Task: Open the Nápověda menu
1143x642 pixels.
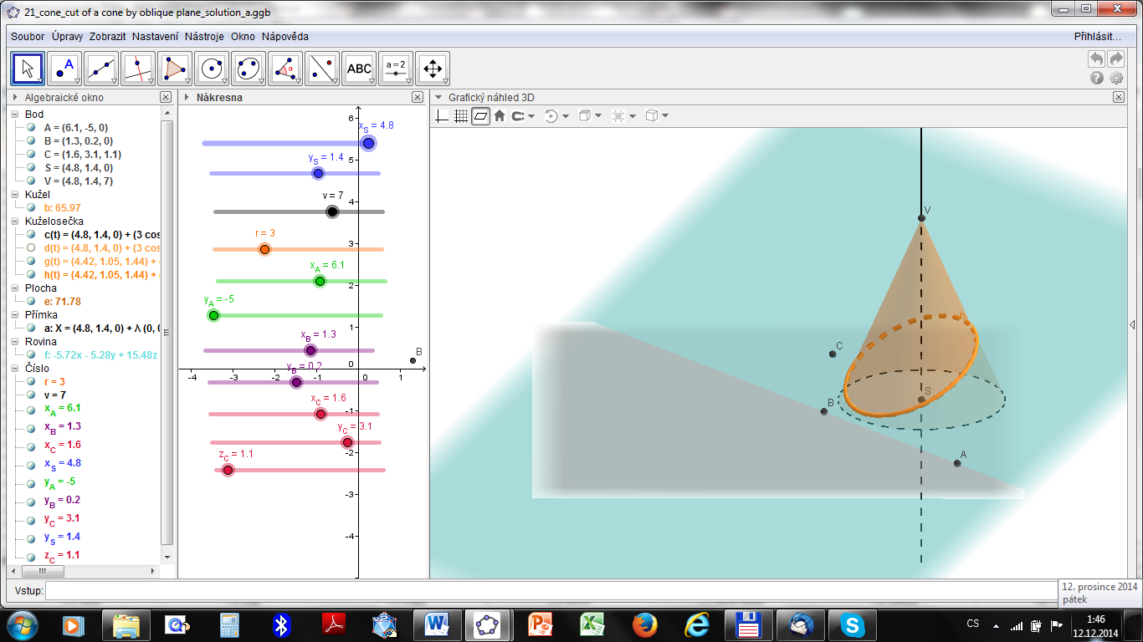Action: 284,37
